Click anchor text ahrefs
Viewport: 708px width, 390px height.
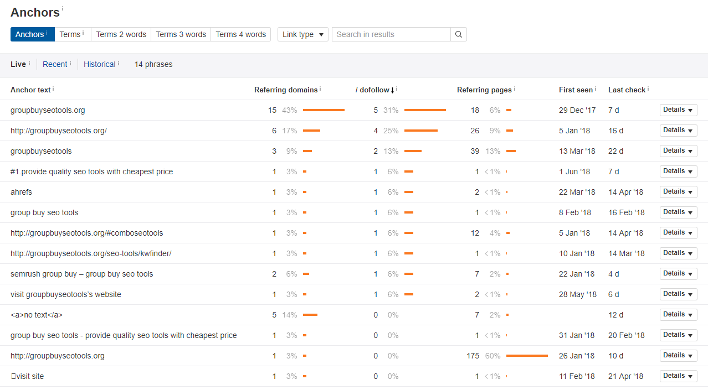pos(21,192)
